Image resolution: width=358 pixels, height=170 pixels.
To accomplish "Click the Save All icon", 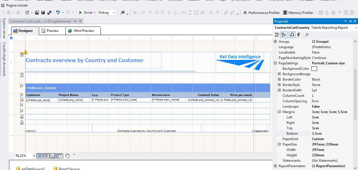I will (49, 13).
